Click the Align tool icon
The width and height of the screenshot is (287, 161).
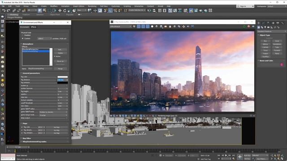154,11
